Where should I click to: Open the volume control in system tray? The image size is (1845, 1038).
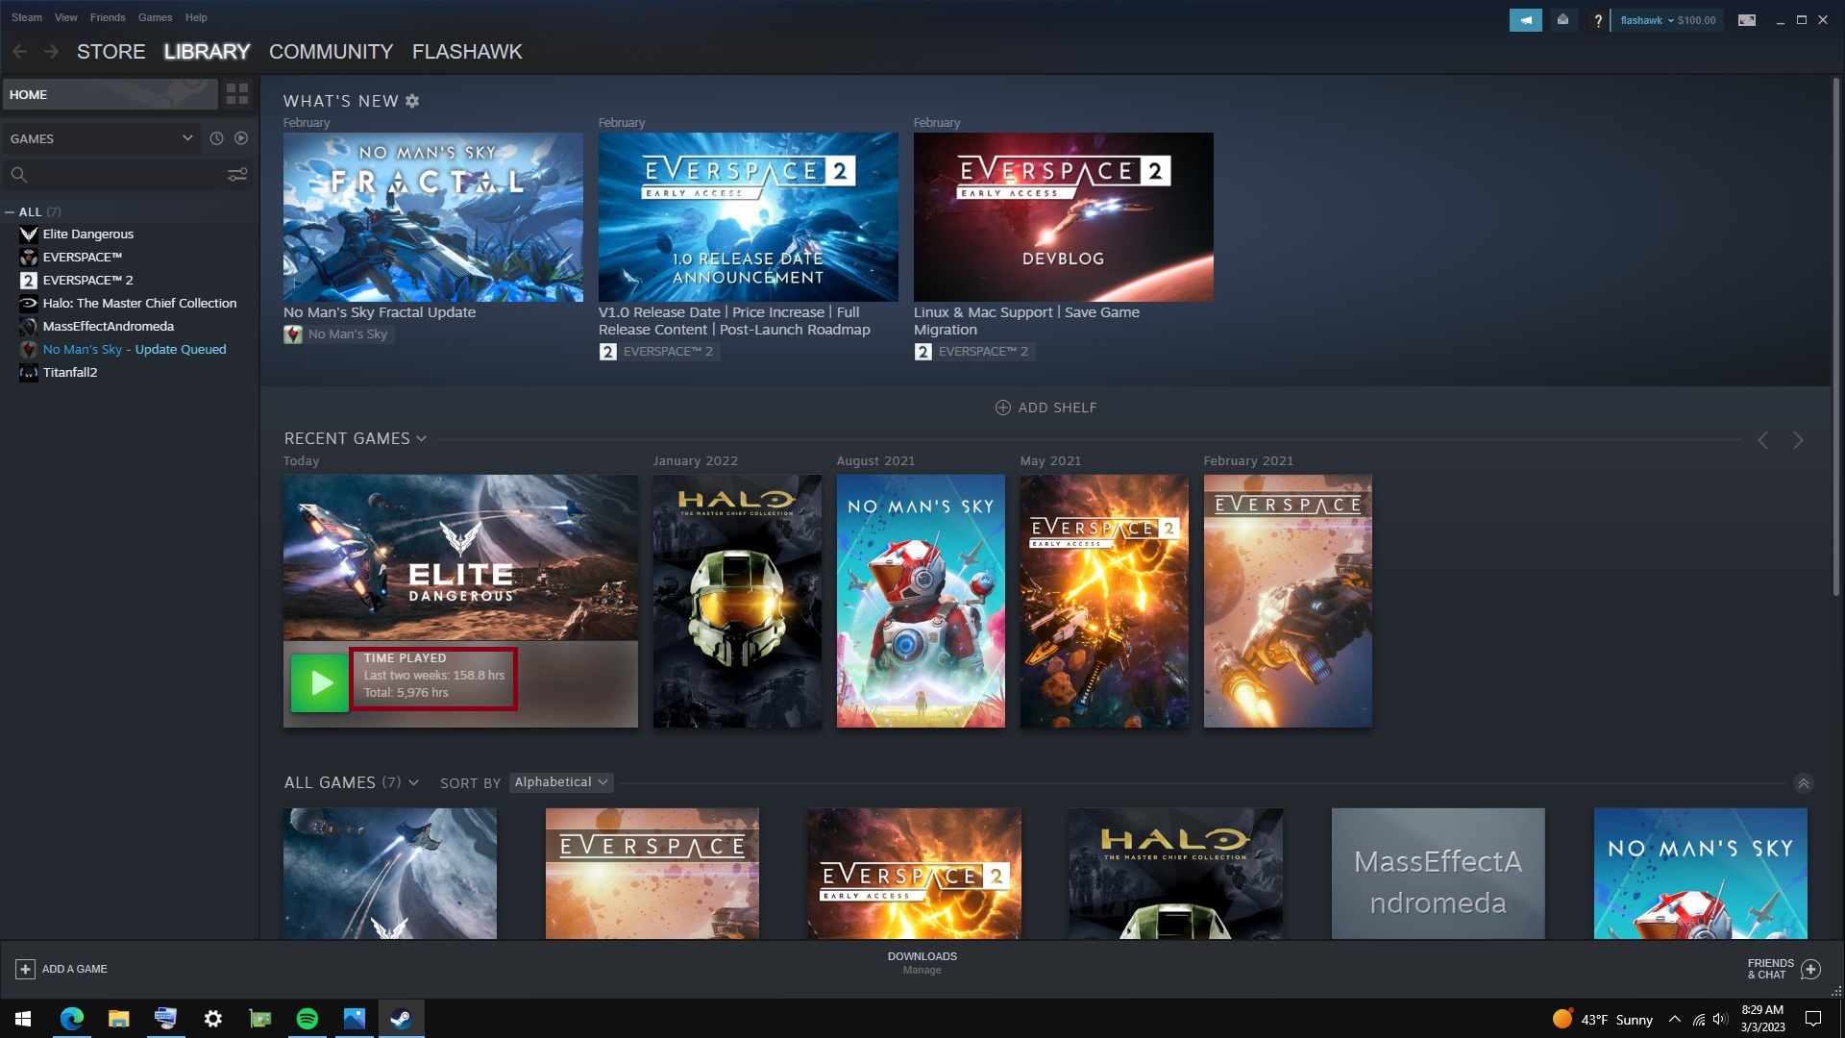(x=1720, y=1019)
